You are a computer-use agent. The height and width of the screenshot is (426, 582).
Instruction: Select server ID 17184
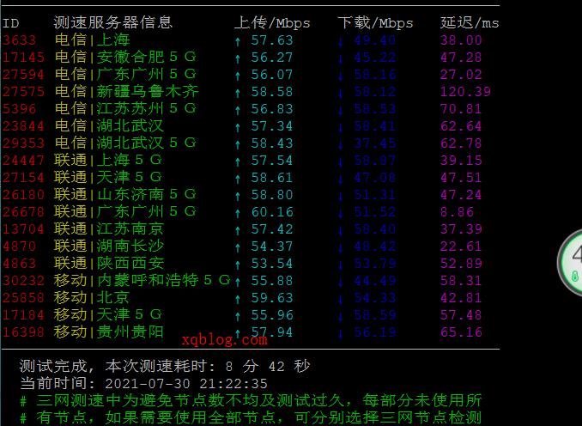click(23, 315)
